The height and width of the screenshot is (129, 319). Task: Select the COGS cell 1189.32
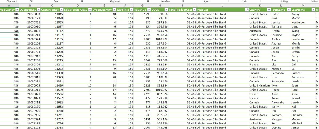pyautogui.click(x=159, y=77)
